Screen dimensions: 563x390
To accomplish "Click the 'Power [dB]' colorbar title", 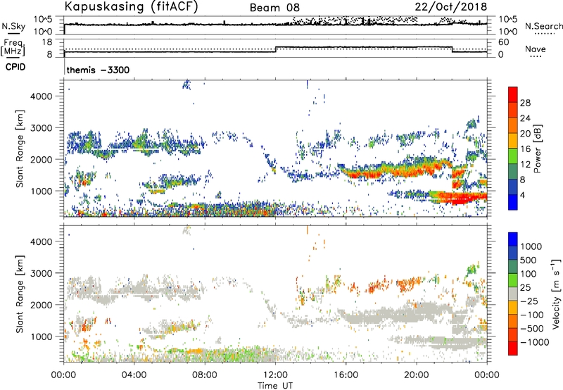I will [538, 149].
